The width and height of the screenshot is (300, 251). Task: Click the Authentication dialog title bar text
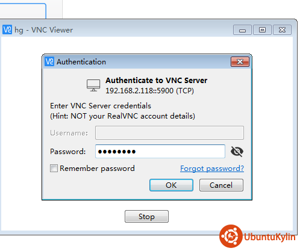pos(81,62)
